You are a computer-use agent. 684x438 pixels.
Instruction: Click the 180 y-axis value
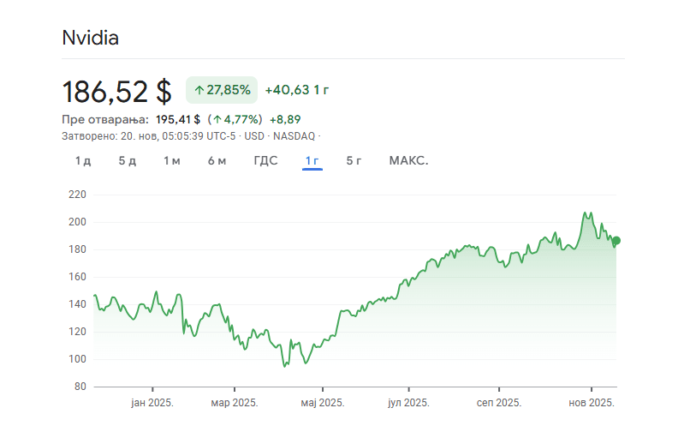[x=77, y=249]
